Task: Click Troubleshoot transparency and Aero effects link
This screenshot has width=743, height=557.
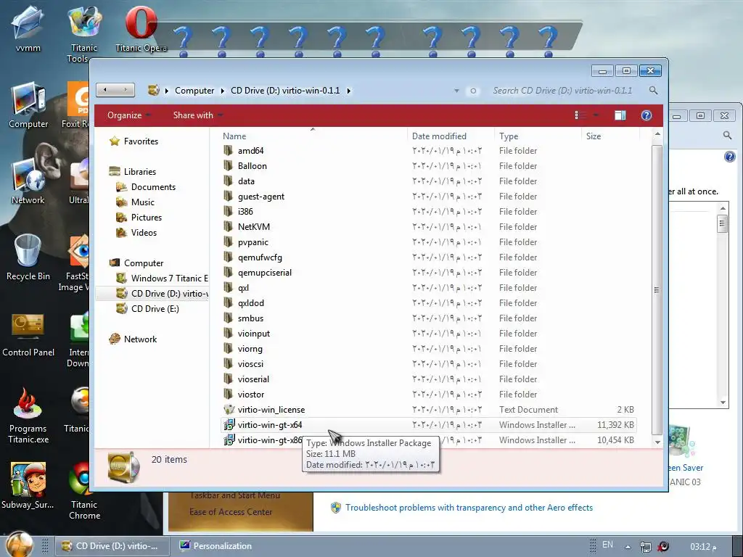Action: point(469,507)
